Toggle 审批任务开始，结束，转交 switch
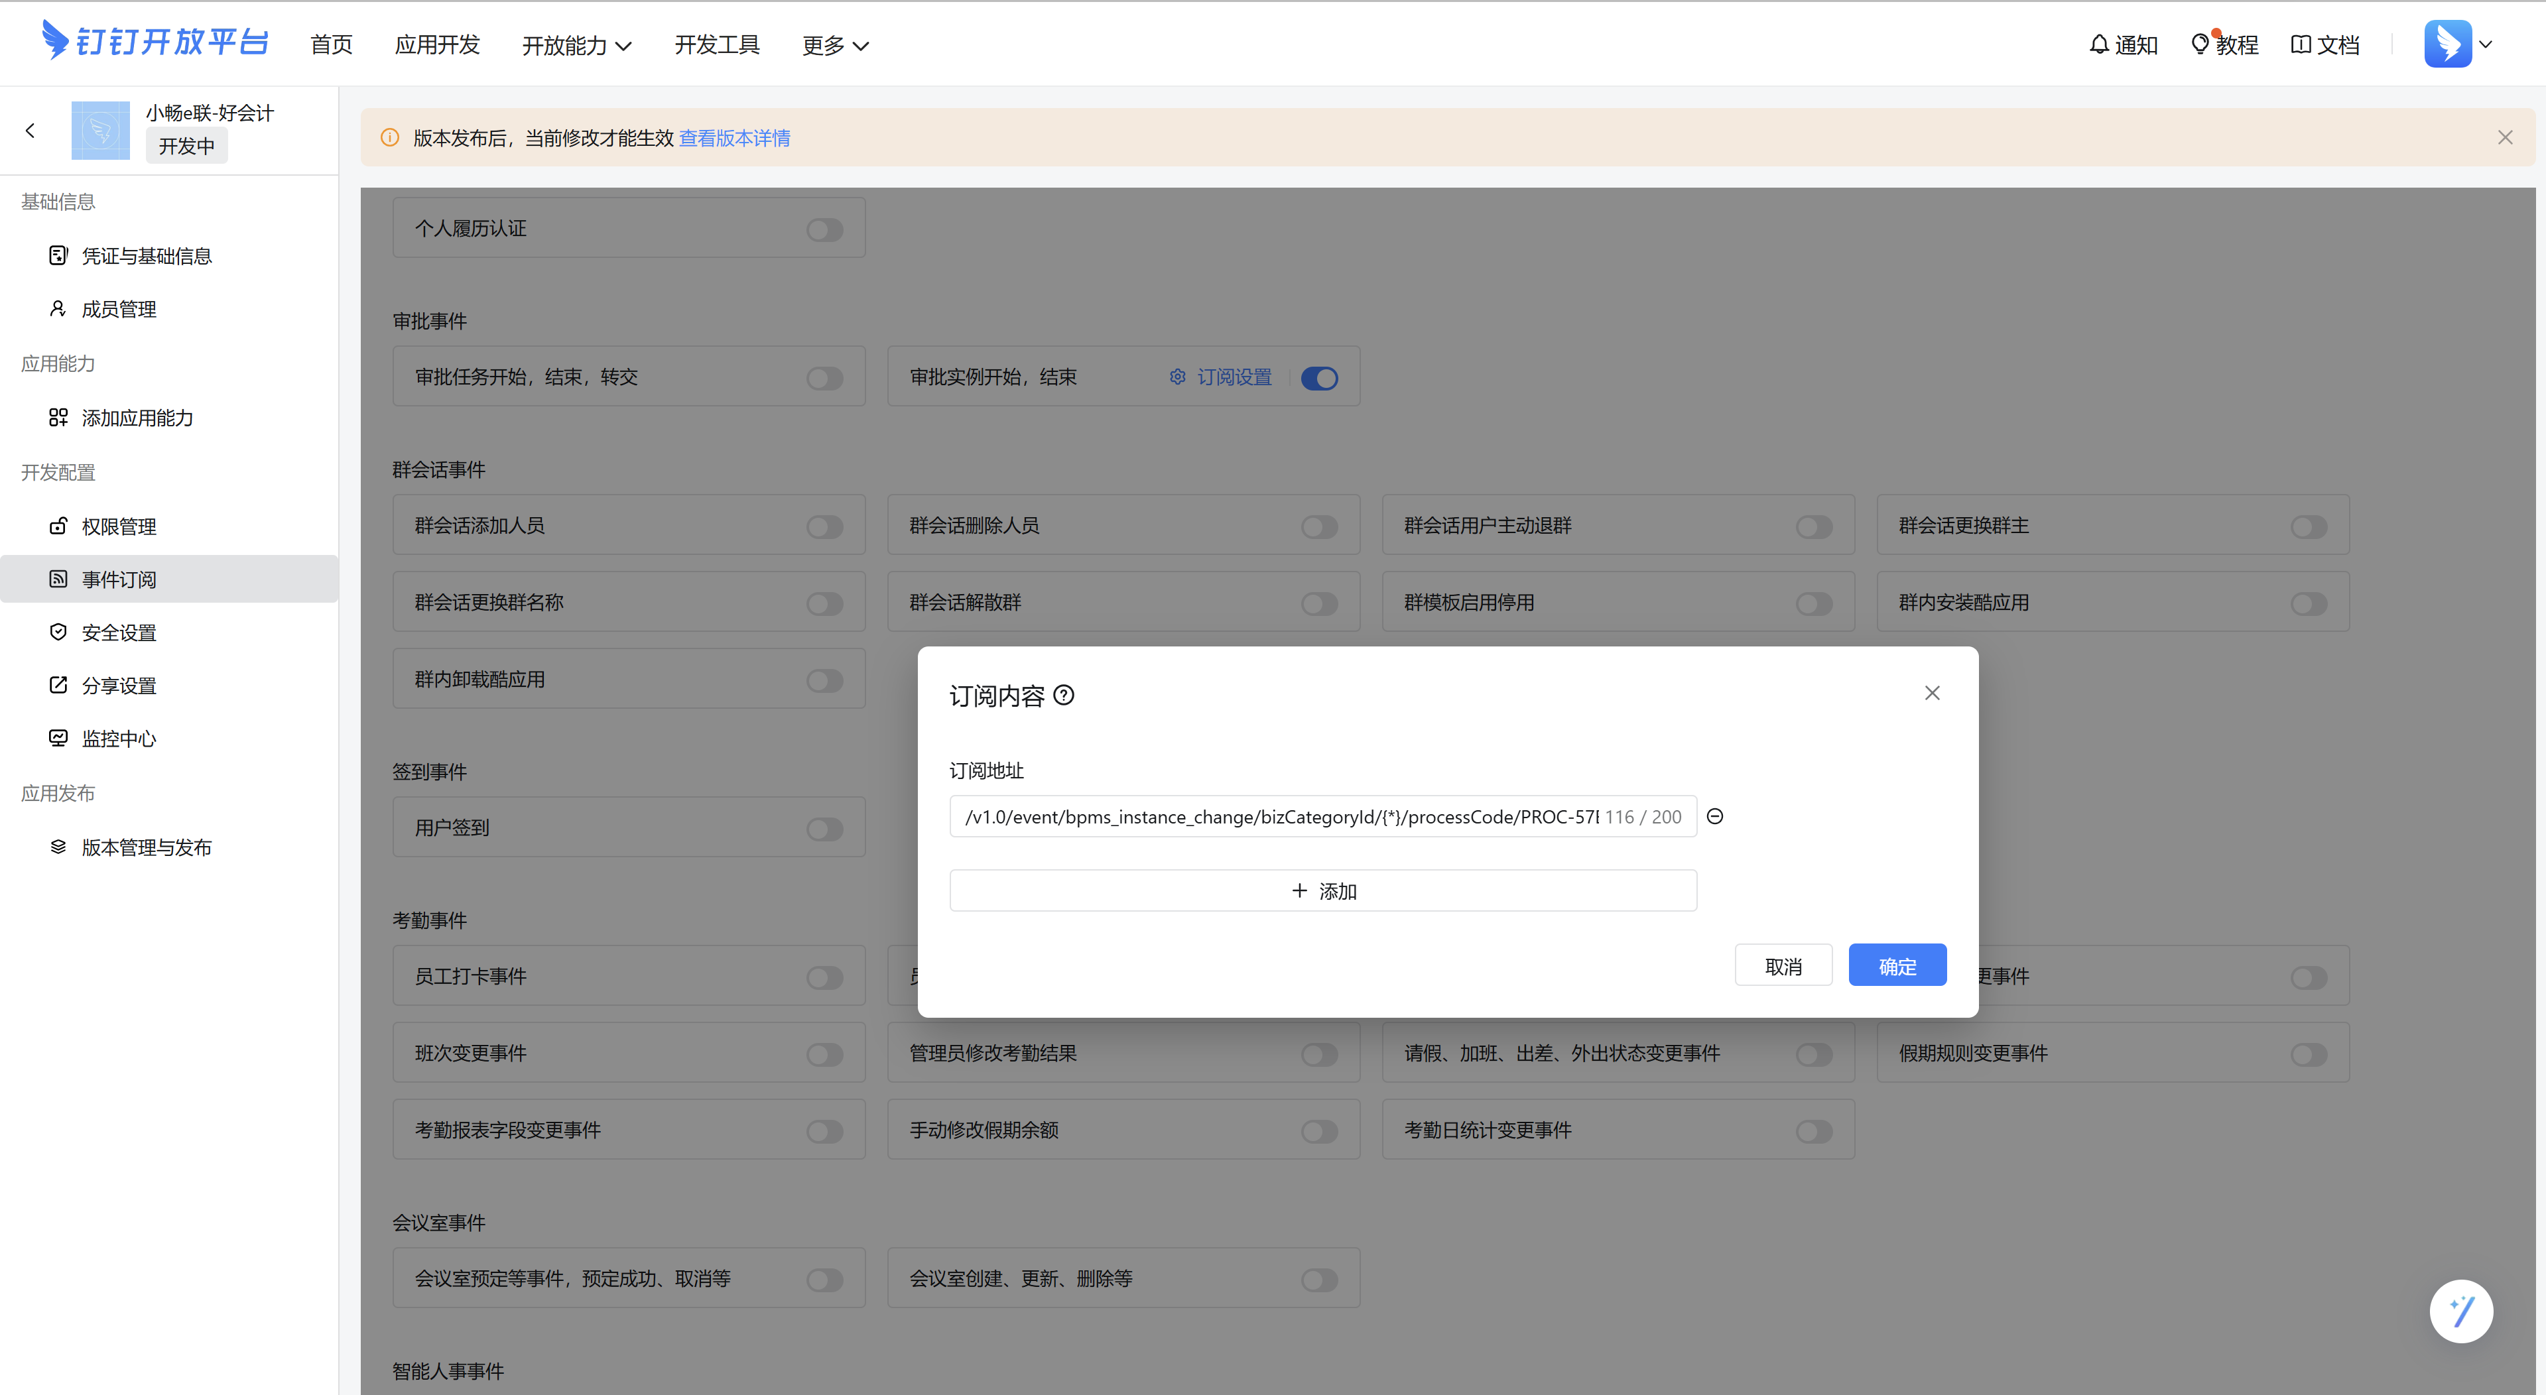Viewport: 2546px width, 1395px height. point(824,379)
